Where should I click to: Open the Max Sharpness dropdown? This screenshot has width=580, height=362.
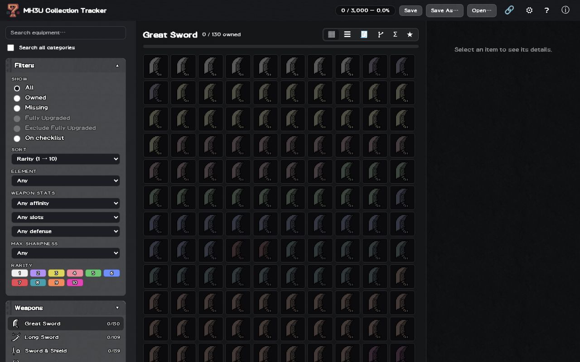[x=66, y=253]
